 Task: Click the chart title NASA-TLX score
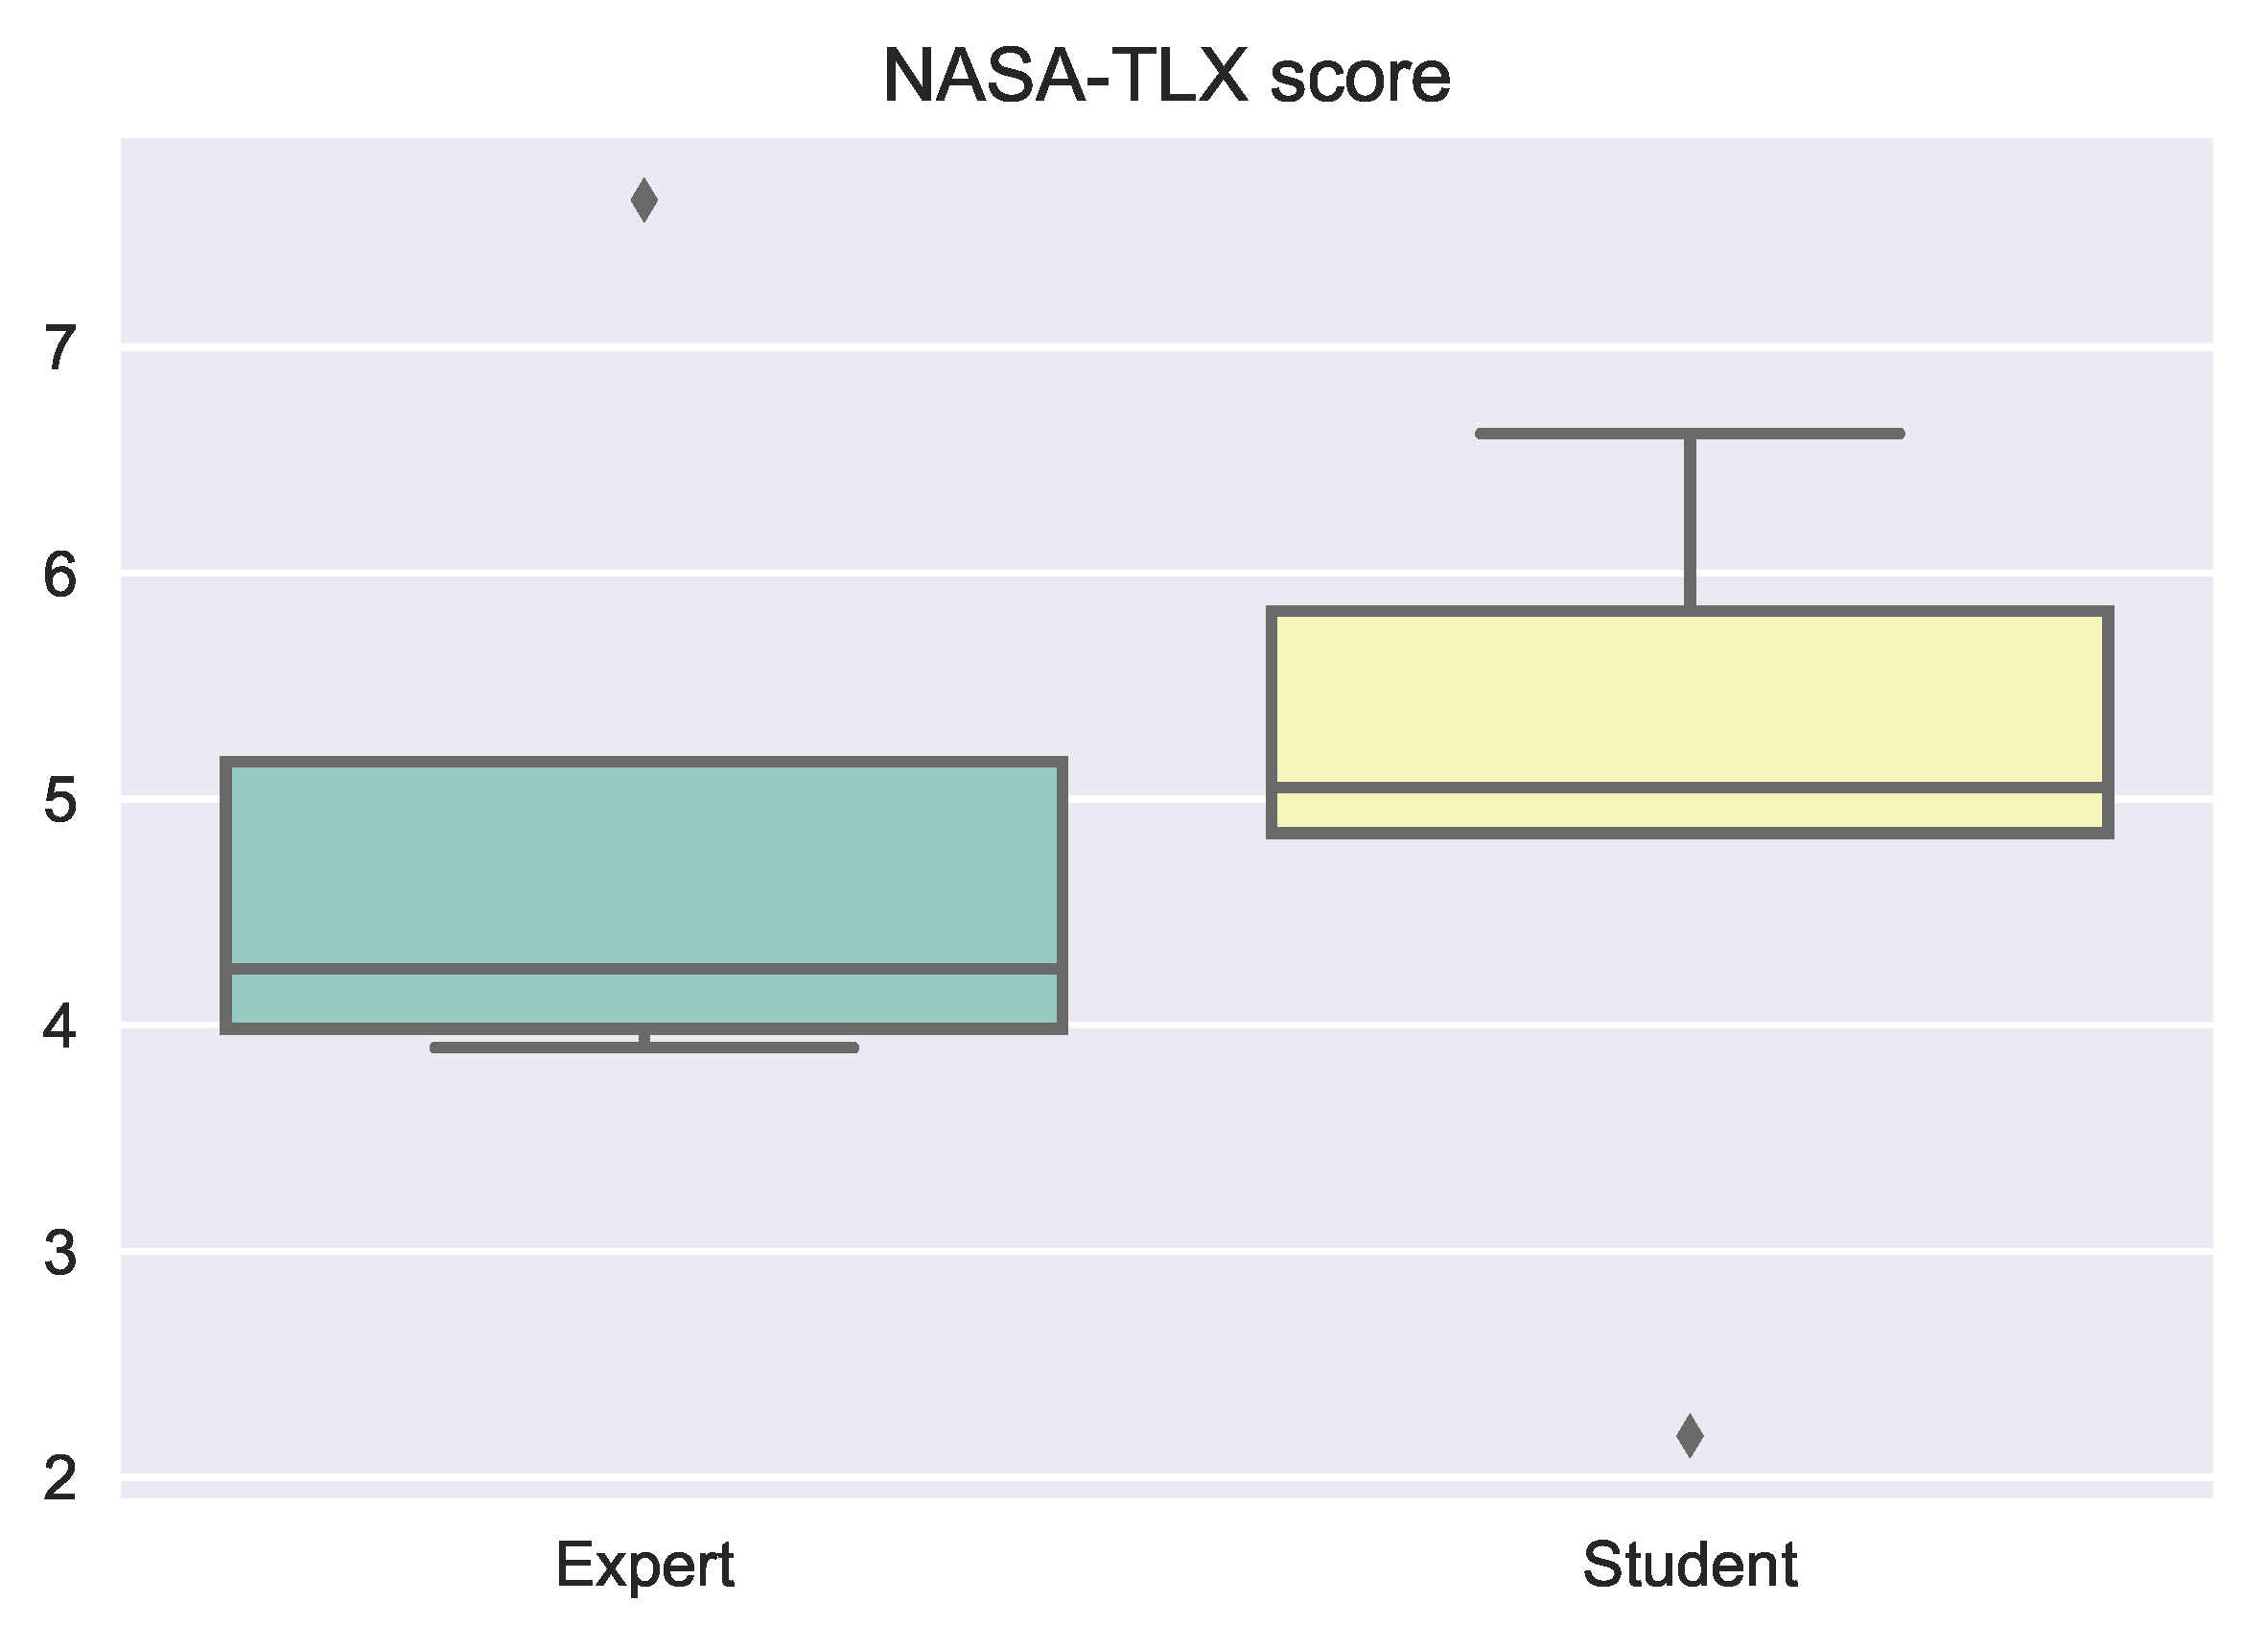(x=1166, y=76)
